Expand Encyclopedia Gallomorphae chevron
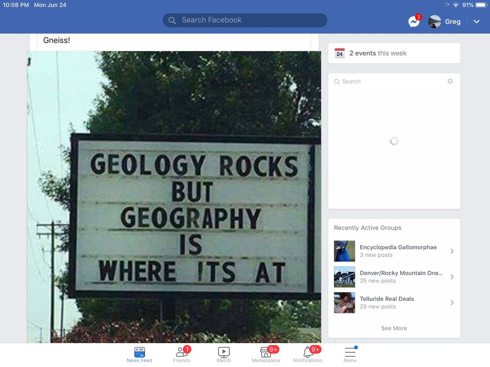 [x=452, y=251]
